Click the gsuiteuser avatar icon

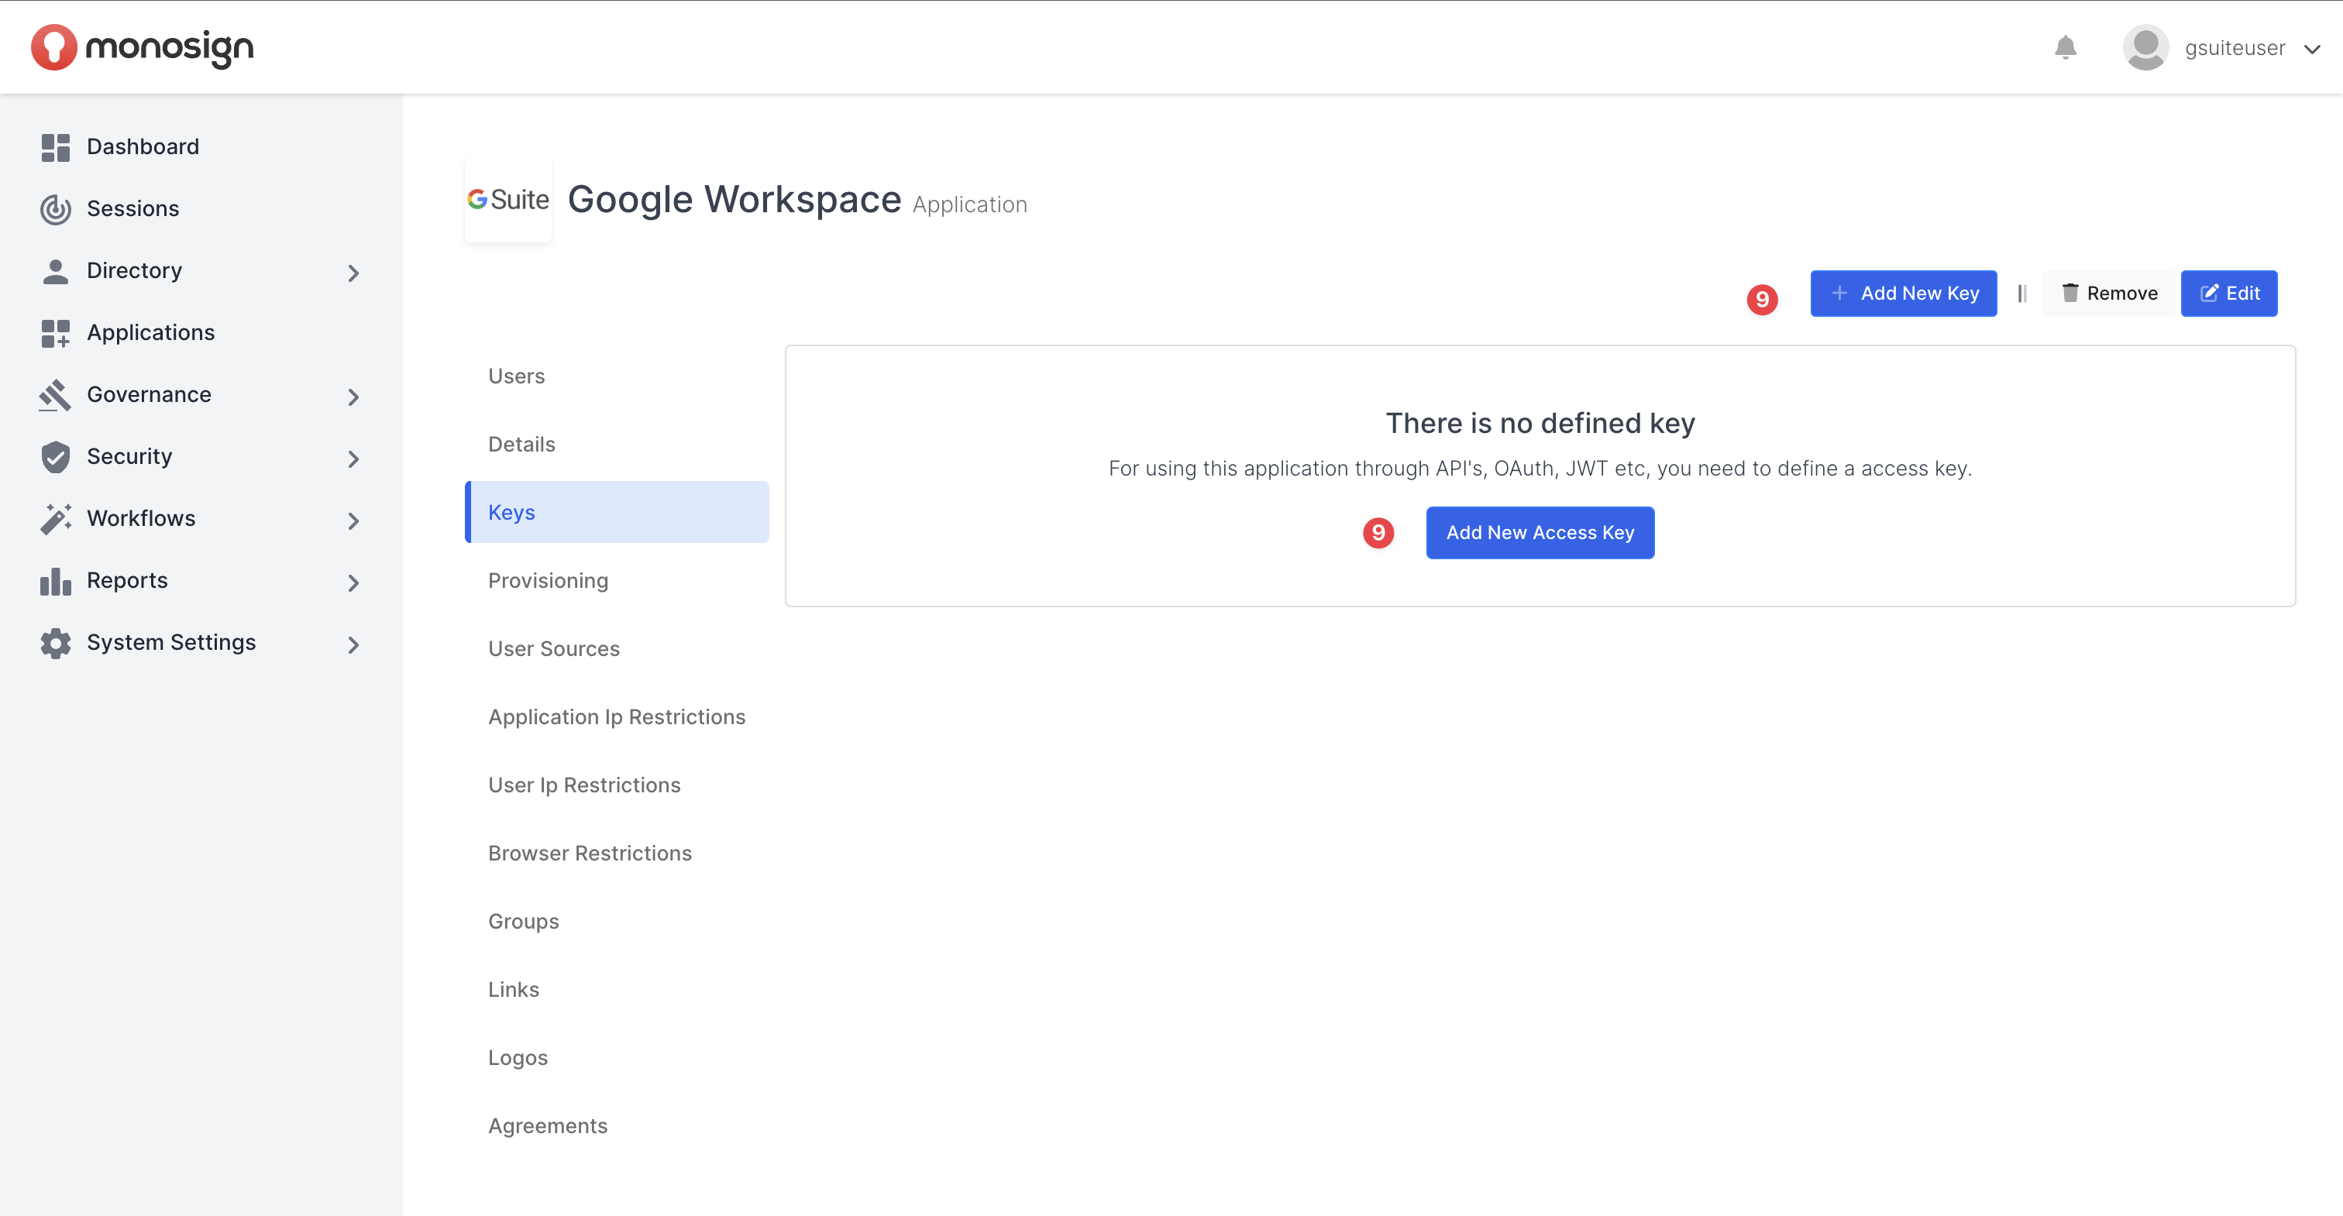point(2145,47)
